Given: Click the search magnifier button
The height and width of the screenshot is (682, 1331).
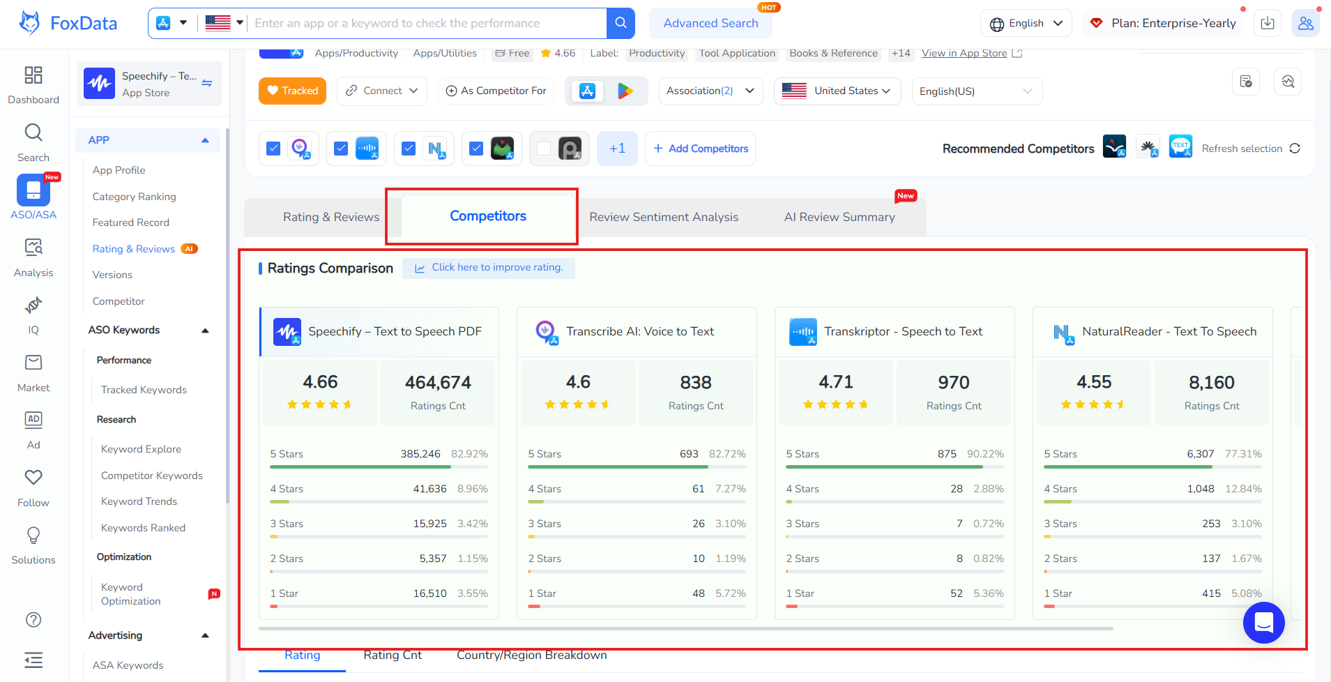Looking at the screenshot, I should coord(621,23).
